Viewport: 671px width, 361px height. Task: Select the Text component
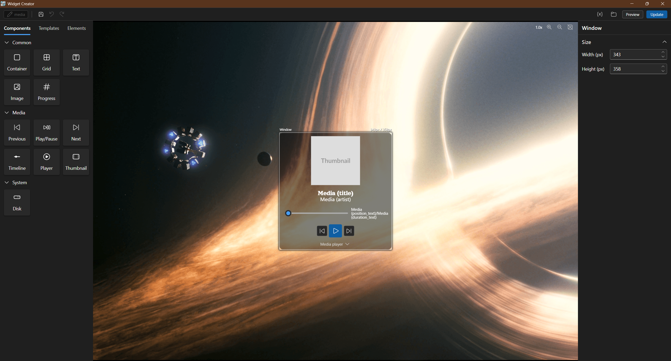75,62
